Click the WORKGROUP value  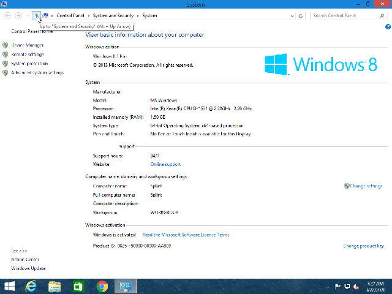point(164,213)
